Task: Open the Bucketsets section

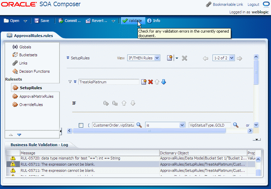Action: 28,55
